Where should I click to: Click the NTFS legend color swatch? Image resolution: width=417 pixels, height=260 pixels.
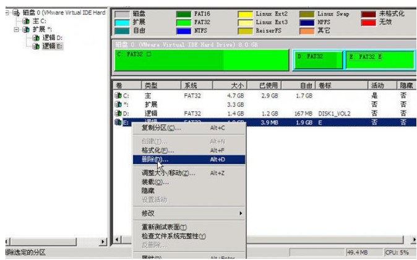[x=184, y=31]
